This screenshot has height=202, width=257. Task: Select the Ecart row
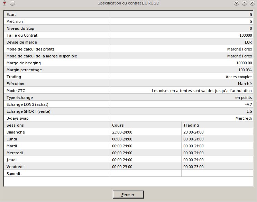(57, 15)
